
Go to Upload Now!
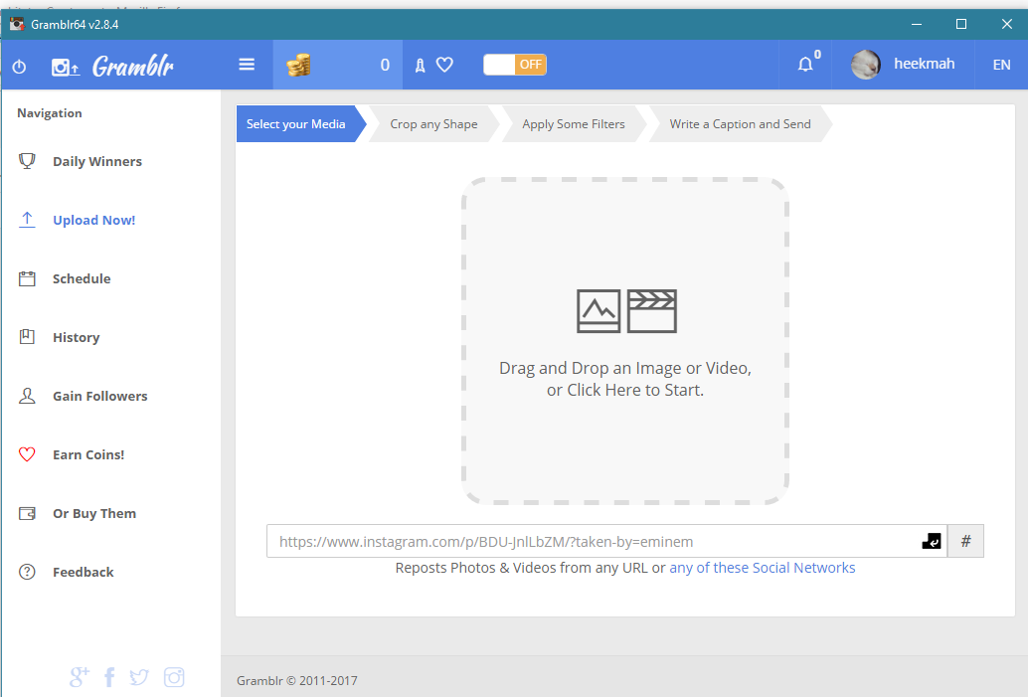click(x=94, y=221)
